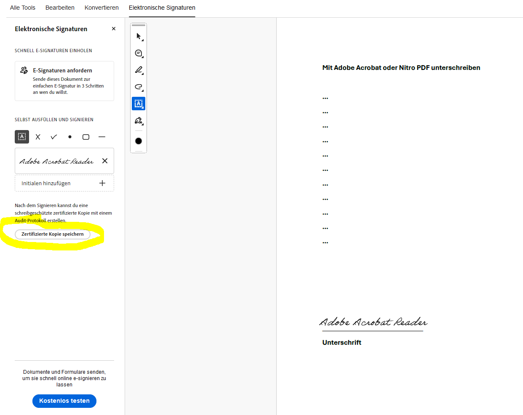This screenshot has height=415, width=523.
Task: Select the line annotation icon
Action: click(x=102, y=137)
